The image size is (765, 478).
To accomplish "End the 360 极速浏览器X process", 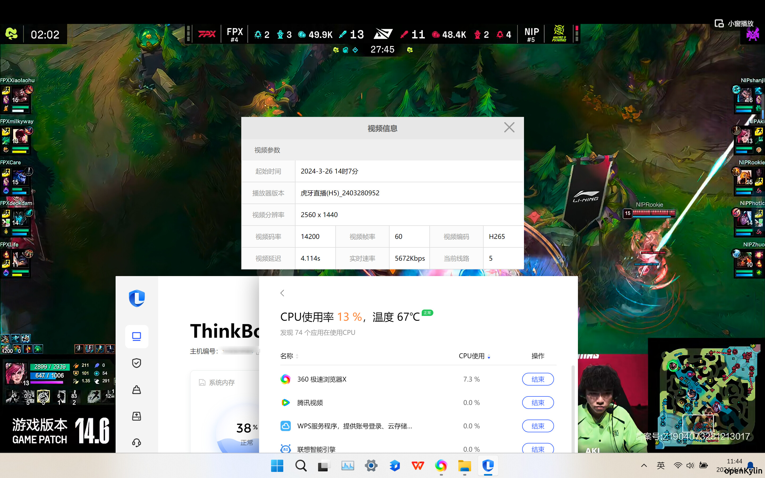I will [x=538, y=379].
